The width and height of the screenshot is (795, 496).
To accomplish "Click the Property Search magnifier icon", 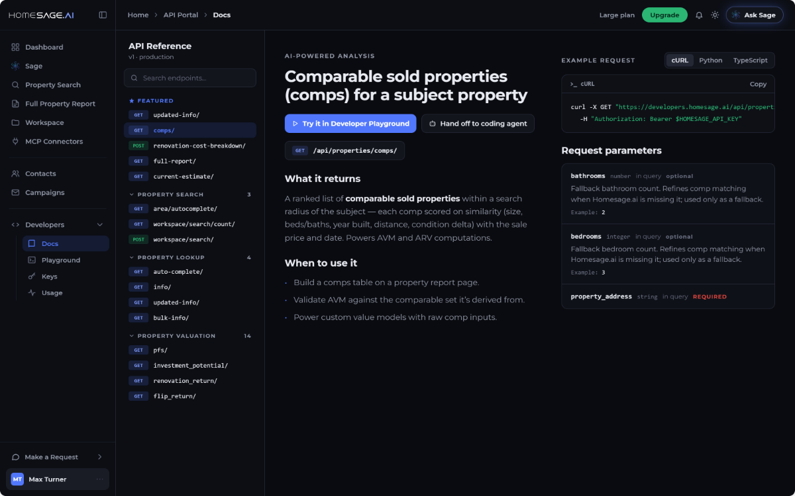I will pyautogui.click(x=15, y=85).
